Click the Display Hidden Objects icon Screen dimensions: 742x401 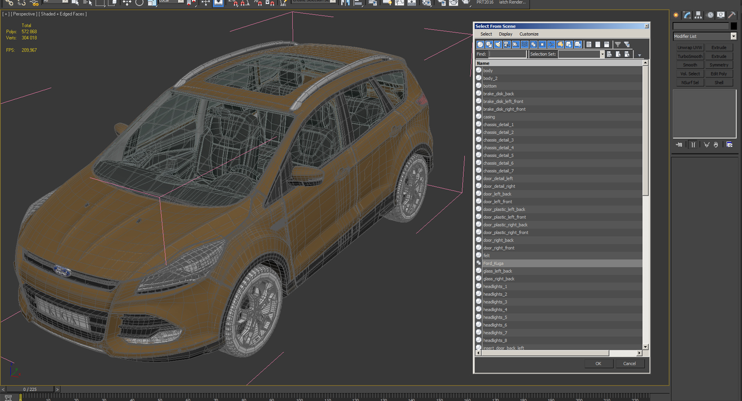(x=578, y=45)
